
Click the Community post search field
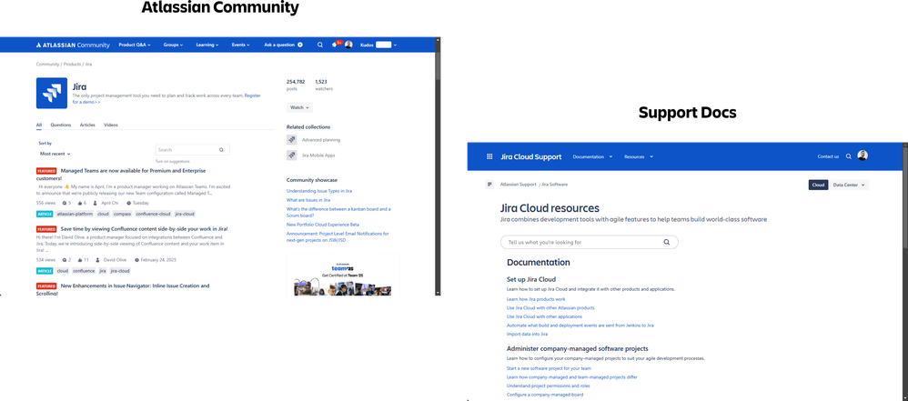click(x=192, y=150)
